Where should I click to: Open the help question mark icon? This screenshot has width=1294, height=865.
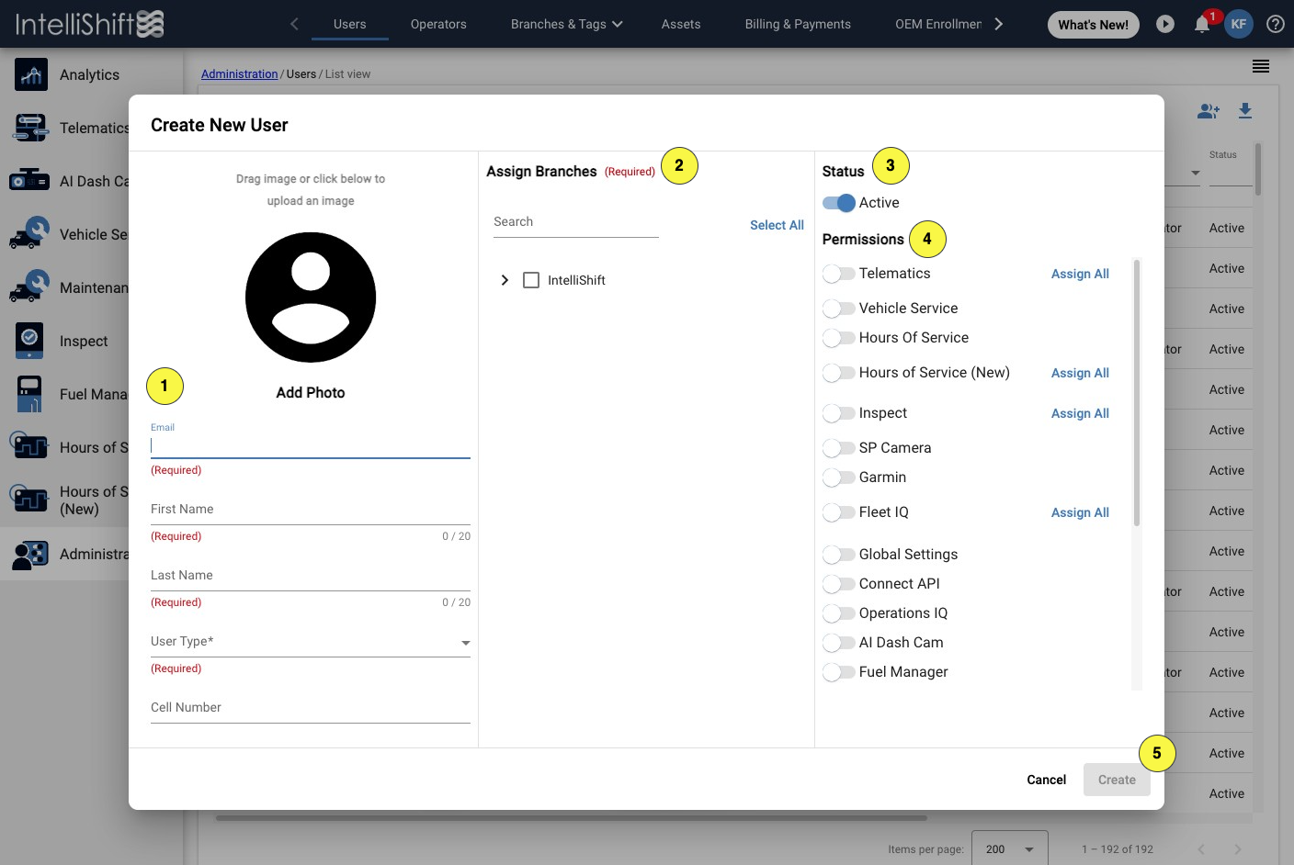coord(1276,24)
